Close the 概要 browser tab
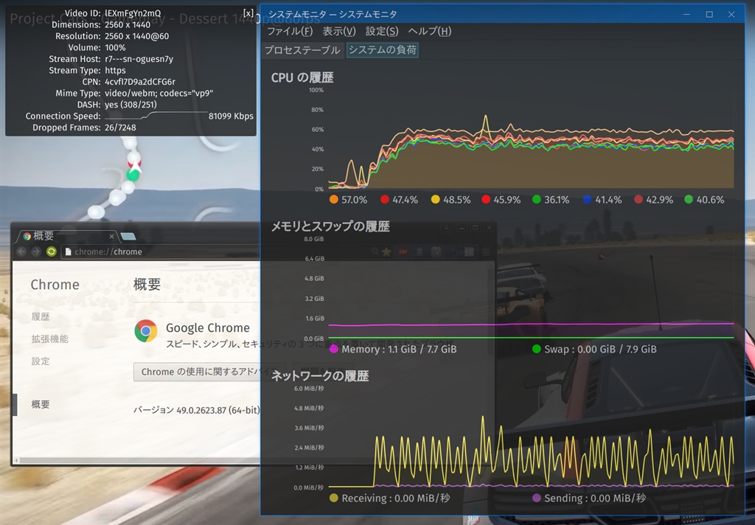This screenshot has width=755, height=525. [112, 236]
